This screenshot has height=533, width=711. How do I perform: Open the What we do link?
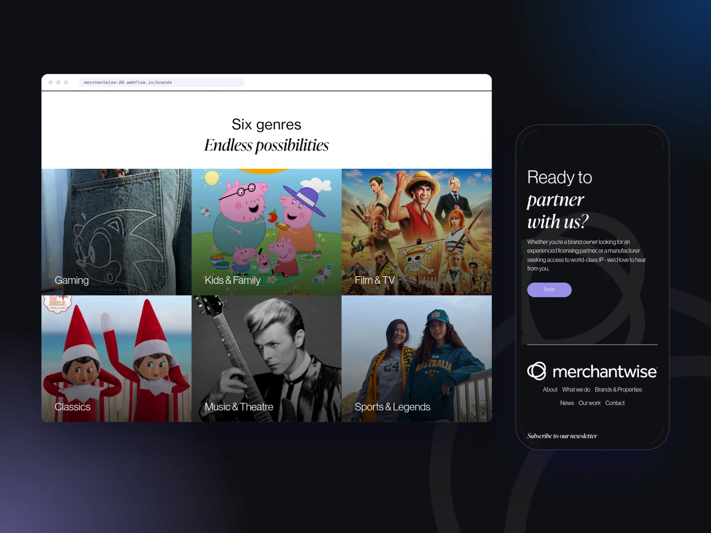pyautogui.click(x=576, y=389)
